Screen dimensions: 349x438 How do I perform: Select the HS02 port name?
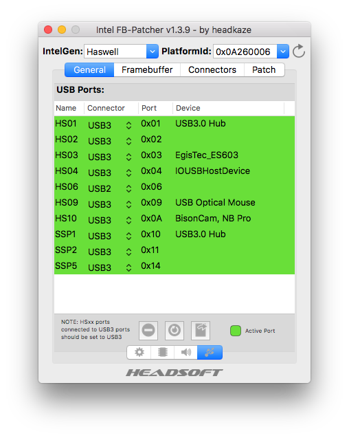pyautogui.click(x=67, y=139)
